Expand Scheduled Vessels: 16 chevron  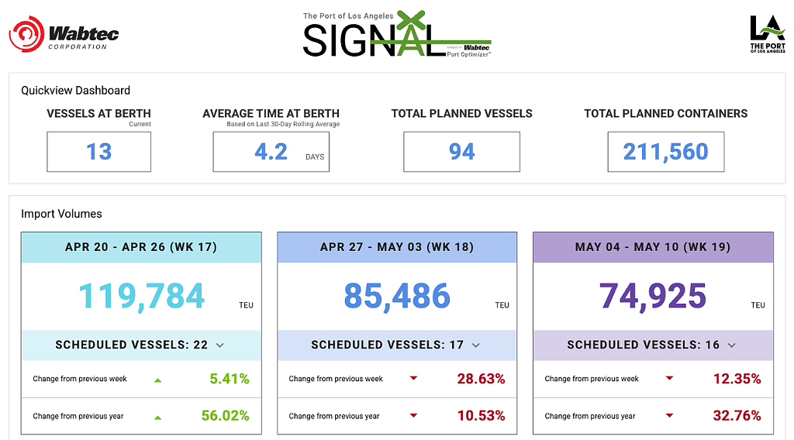click(x=732, y=345)
